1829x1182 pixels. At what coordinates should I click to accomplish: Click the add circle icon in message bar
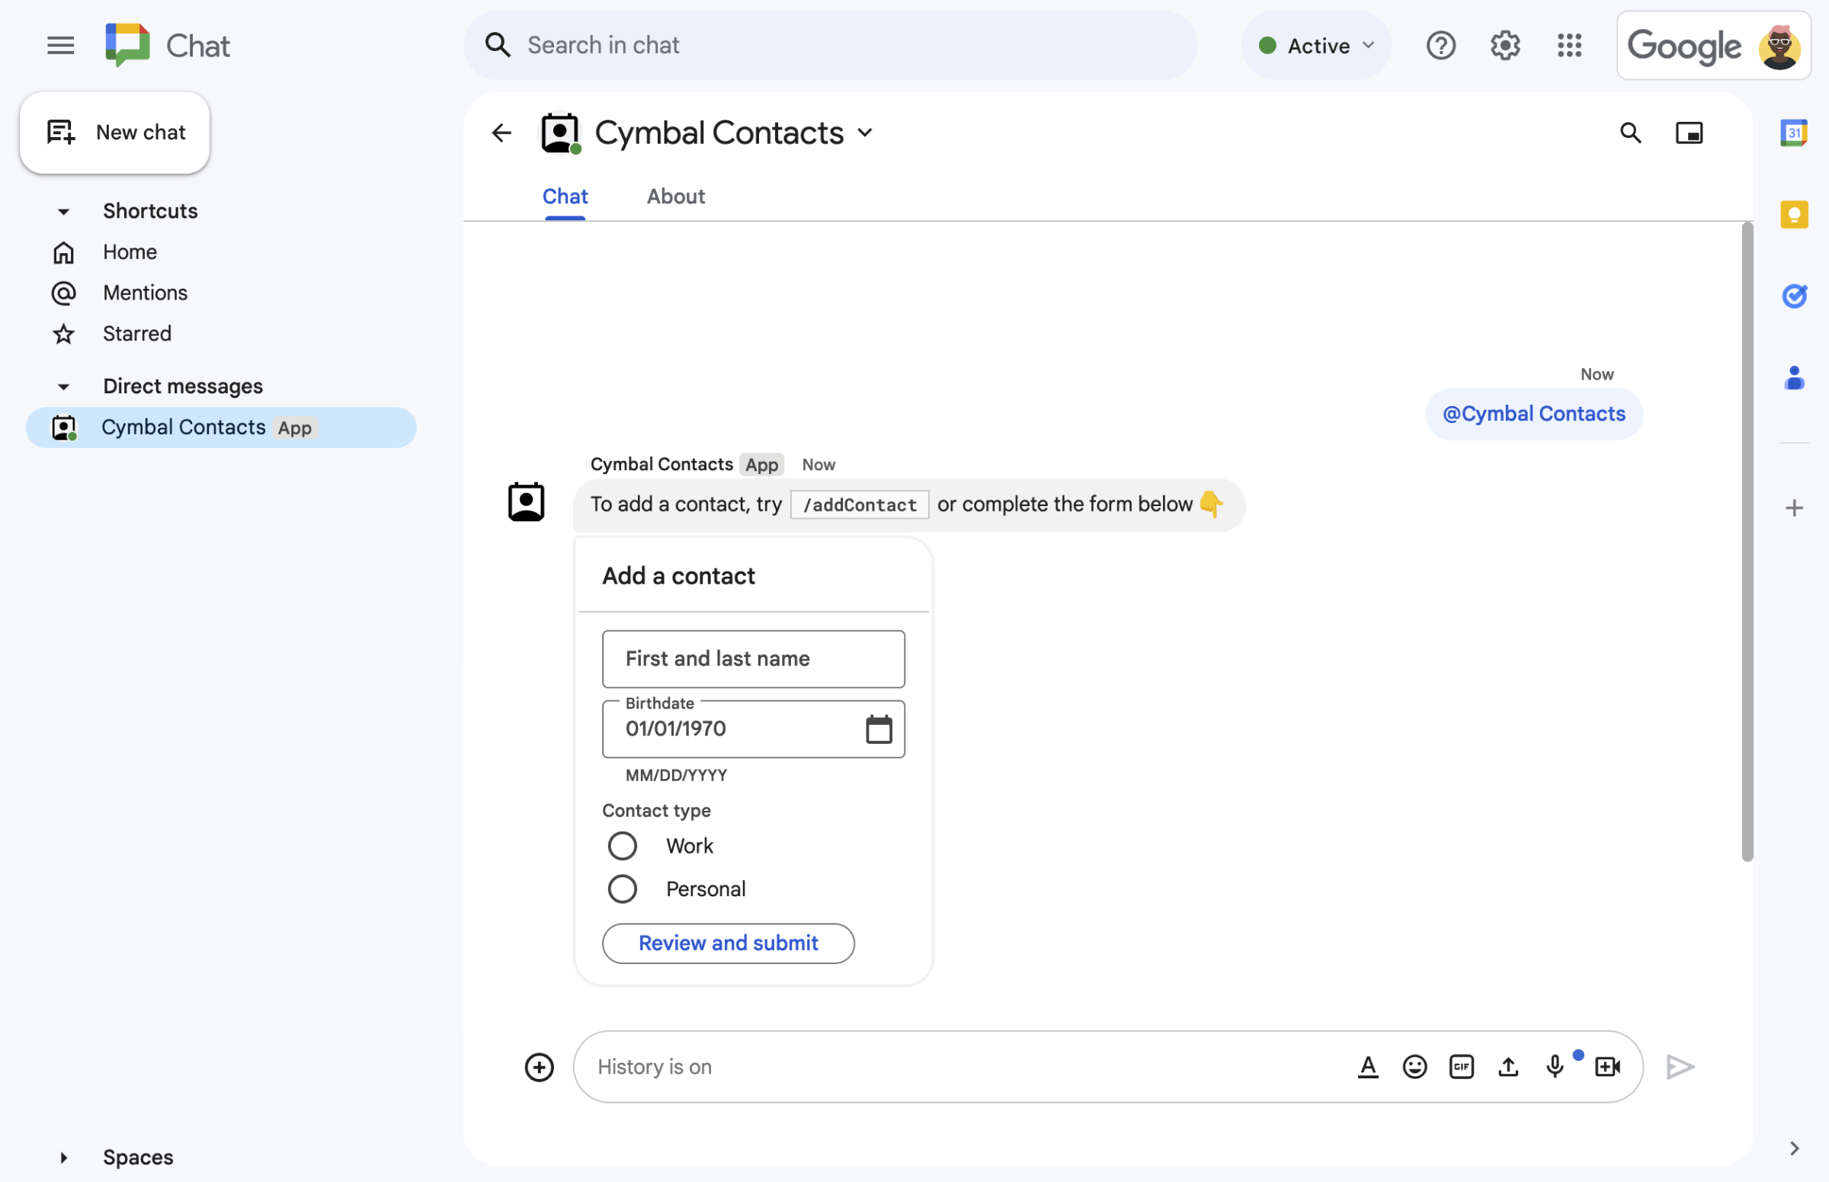[539, 1066]
